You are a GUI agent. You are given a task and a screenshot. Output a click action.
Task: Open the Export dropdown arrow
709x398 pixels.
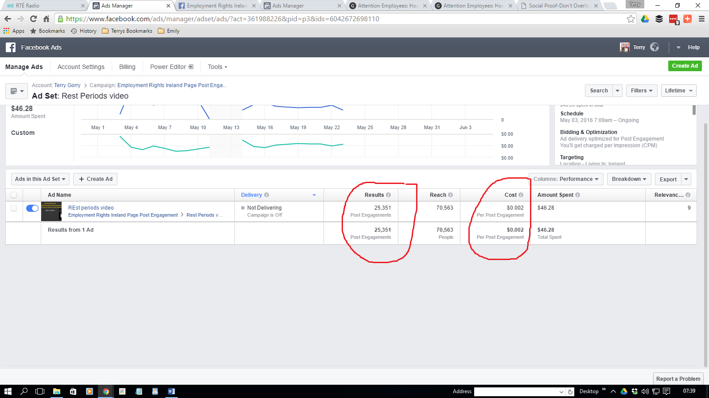pyautogui.click(x=686, y=179)
